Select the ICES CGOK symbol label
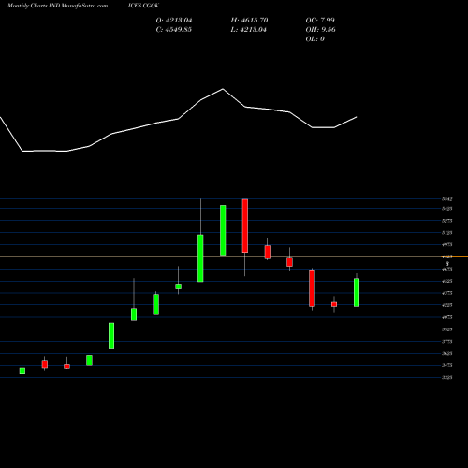The width and height of the screenshot is (468, 468). (143, 6)
